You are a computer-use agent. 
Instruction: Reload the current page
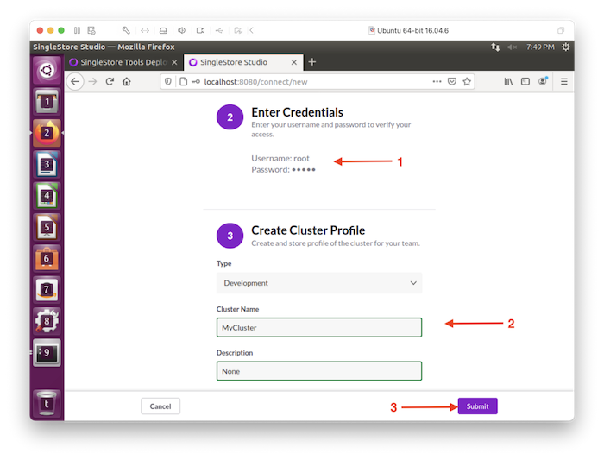point(110,82)
